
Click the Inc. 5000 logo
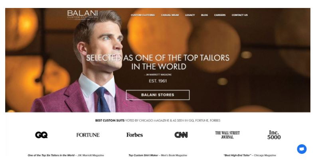274,135
